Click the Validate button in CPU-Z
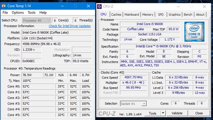This screenshot has width=213, height=120. point(177,113)
